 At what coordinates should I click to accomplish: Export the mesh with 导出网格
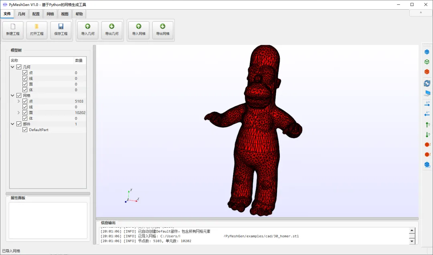(x=163, y=30)
